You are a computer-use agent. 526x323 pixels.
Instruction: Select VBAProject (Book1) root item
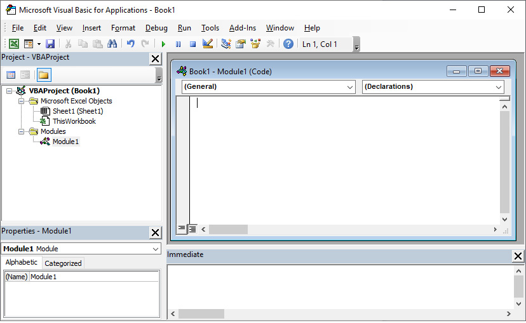click(x=64, y=91)
